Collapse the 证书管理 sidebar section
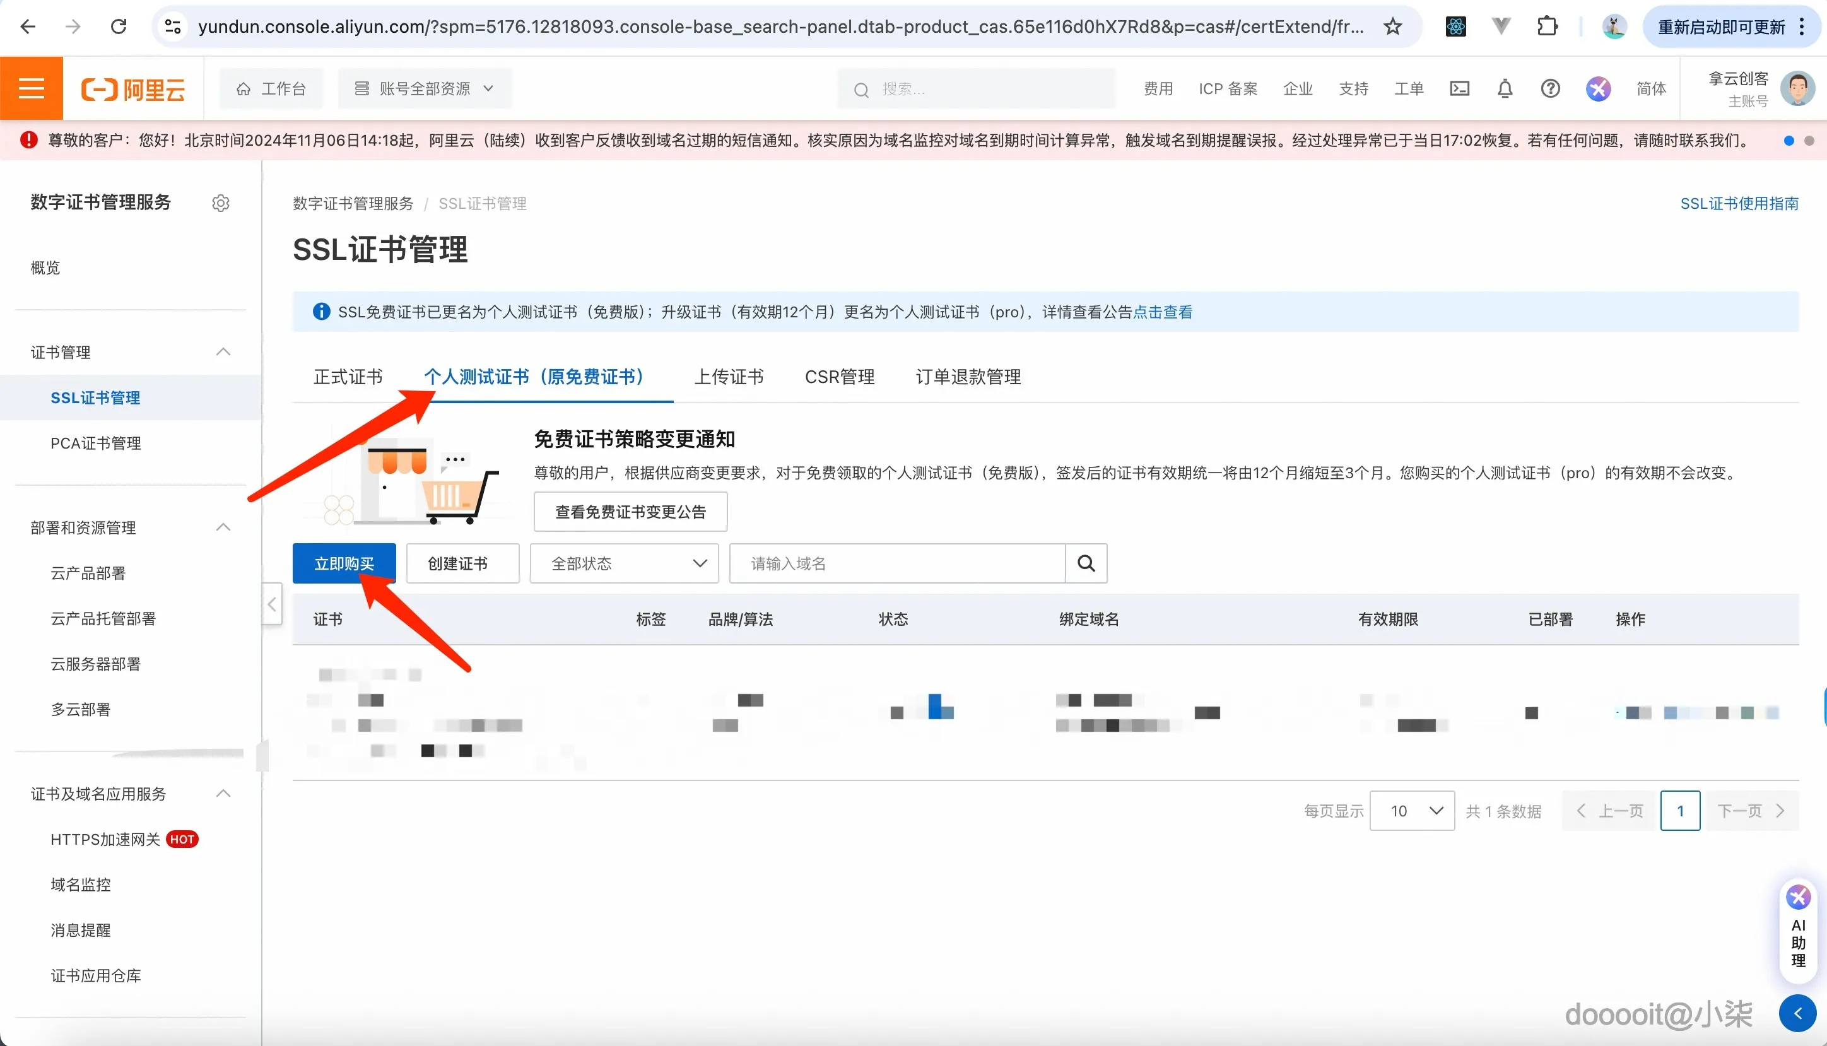 223,352
